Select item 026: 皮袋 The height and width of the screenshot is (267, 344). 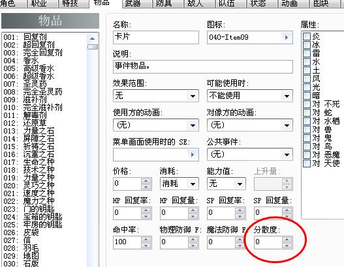click(x=44, y=232)
